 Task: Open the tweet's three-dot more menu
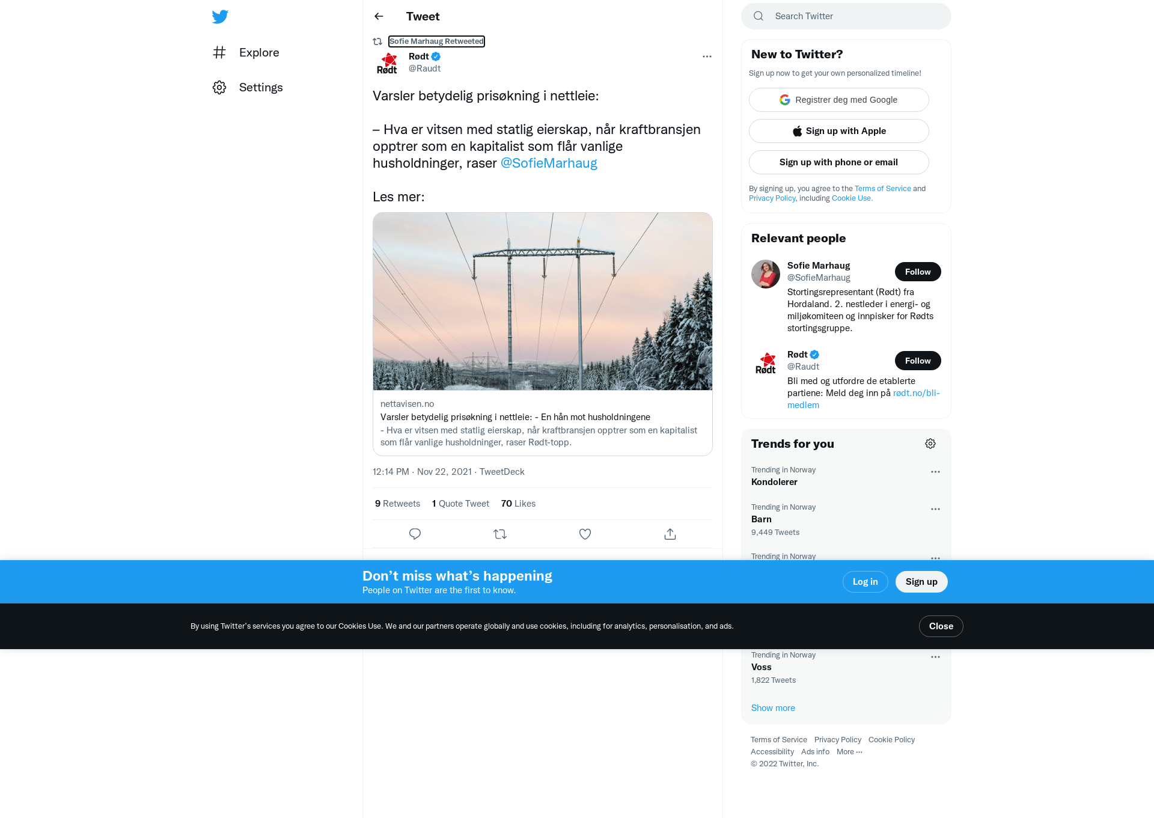tap(707, 56)
